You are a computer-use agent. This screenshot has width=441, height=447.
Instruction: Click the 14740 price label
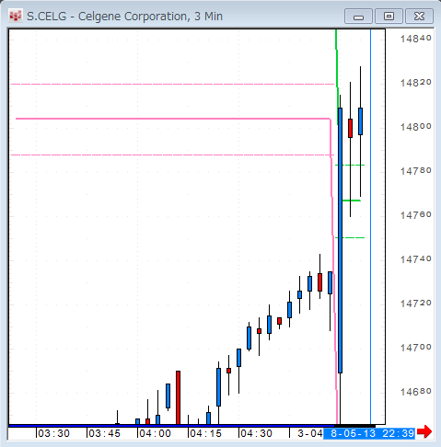416,259
